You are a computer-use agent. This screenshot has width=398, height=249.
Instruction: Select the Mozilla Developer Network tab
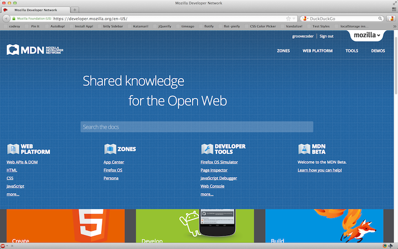point(35,10)
